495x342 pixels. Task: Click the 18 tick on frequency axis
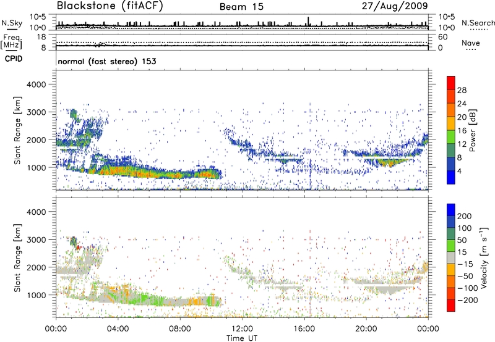[41, 37]
